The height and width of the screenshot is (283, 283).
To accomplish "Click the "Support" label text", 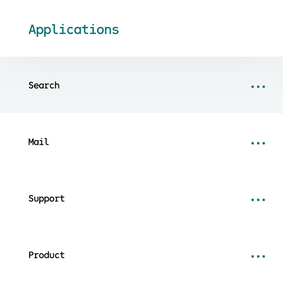I will click(46, 199).
